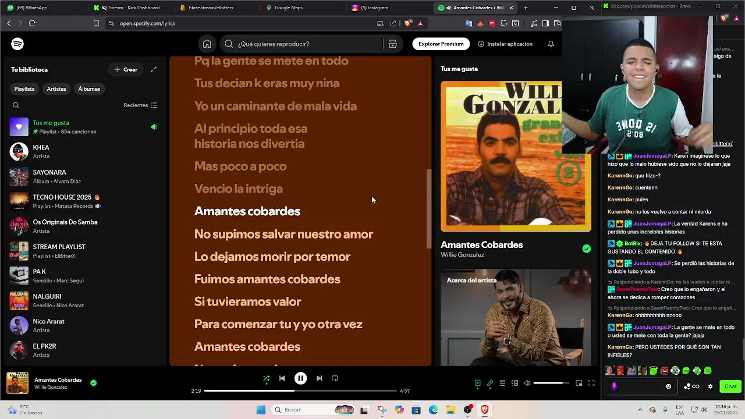Image resolution: width=745 pixels, height=419 pixels.
Task: Skip to next track
Action: pyautogui.click(x=319, y=378)
